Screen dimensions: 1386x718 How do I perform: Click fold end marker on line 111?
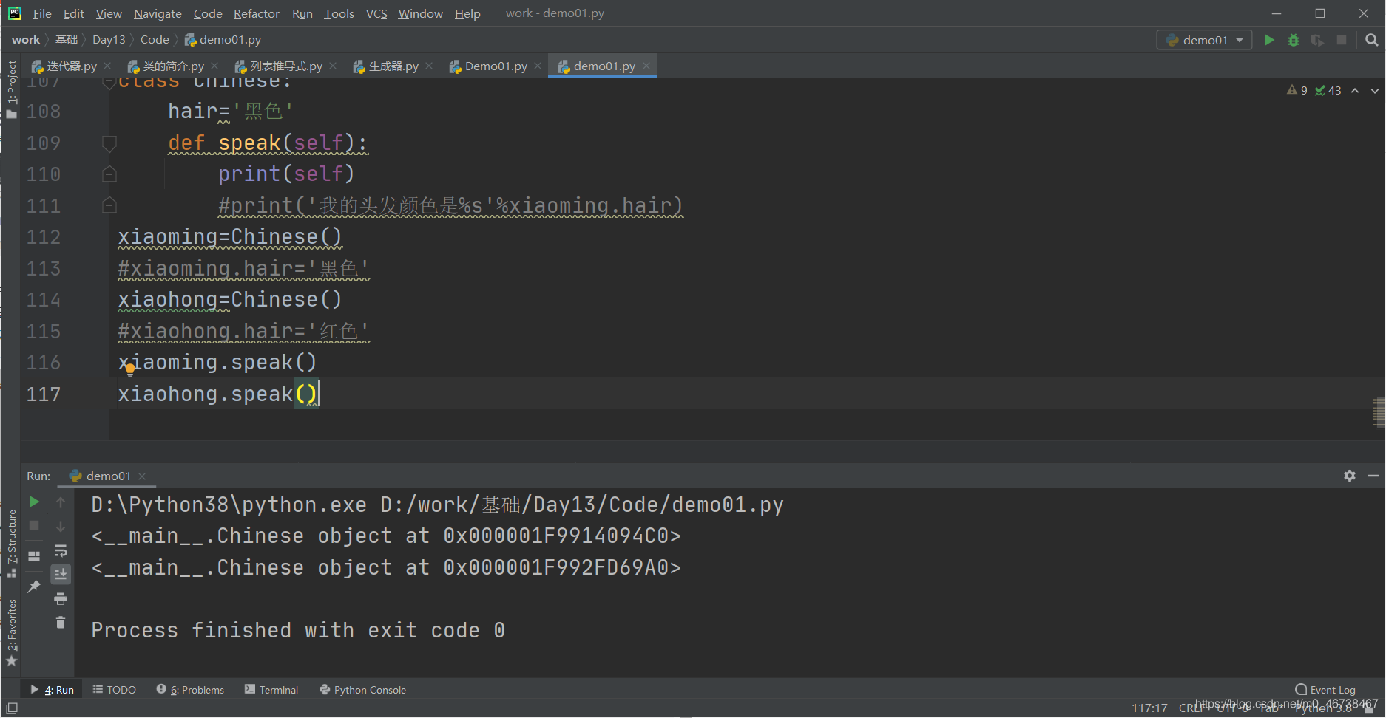point(109,205)
